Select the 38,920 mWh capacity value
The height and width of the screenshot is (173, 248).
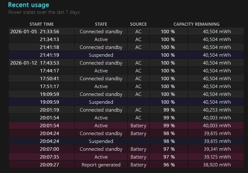point(217,165)
